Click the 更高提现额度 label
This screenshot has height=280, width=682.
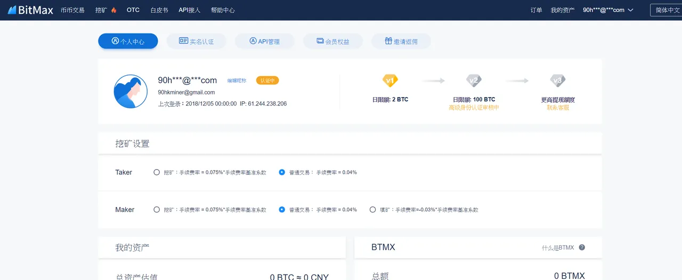pyautogui.click(x=558, y=100)
